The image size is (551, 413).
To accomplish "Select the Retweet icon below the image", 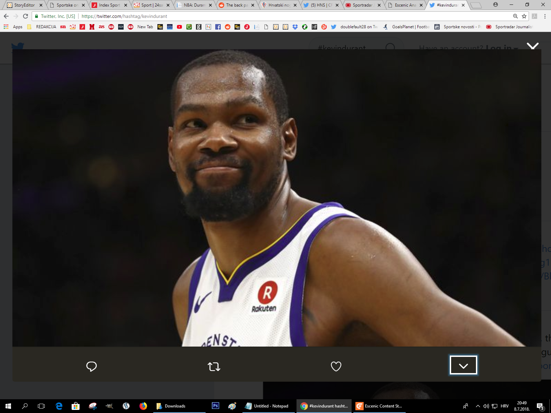I will pyautogui.click(x=214, y=366).
